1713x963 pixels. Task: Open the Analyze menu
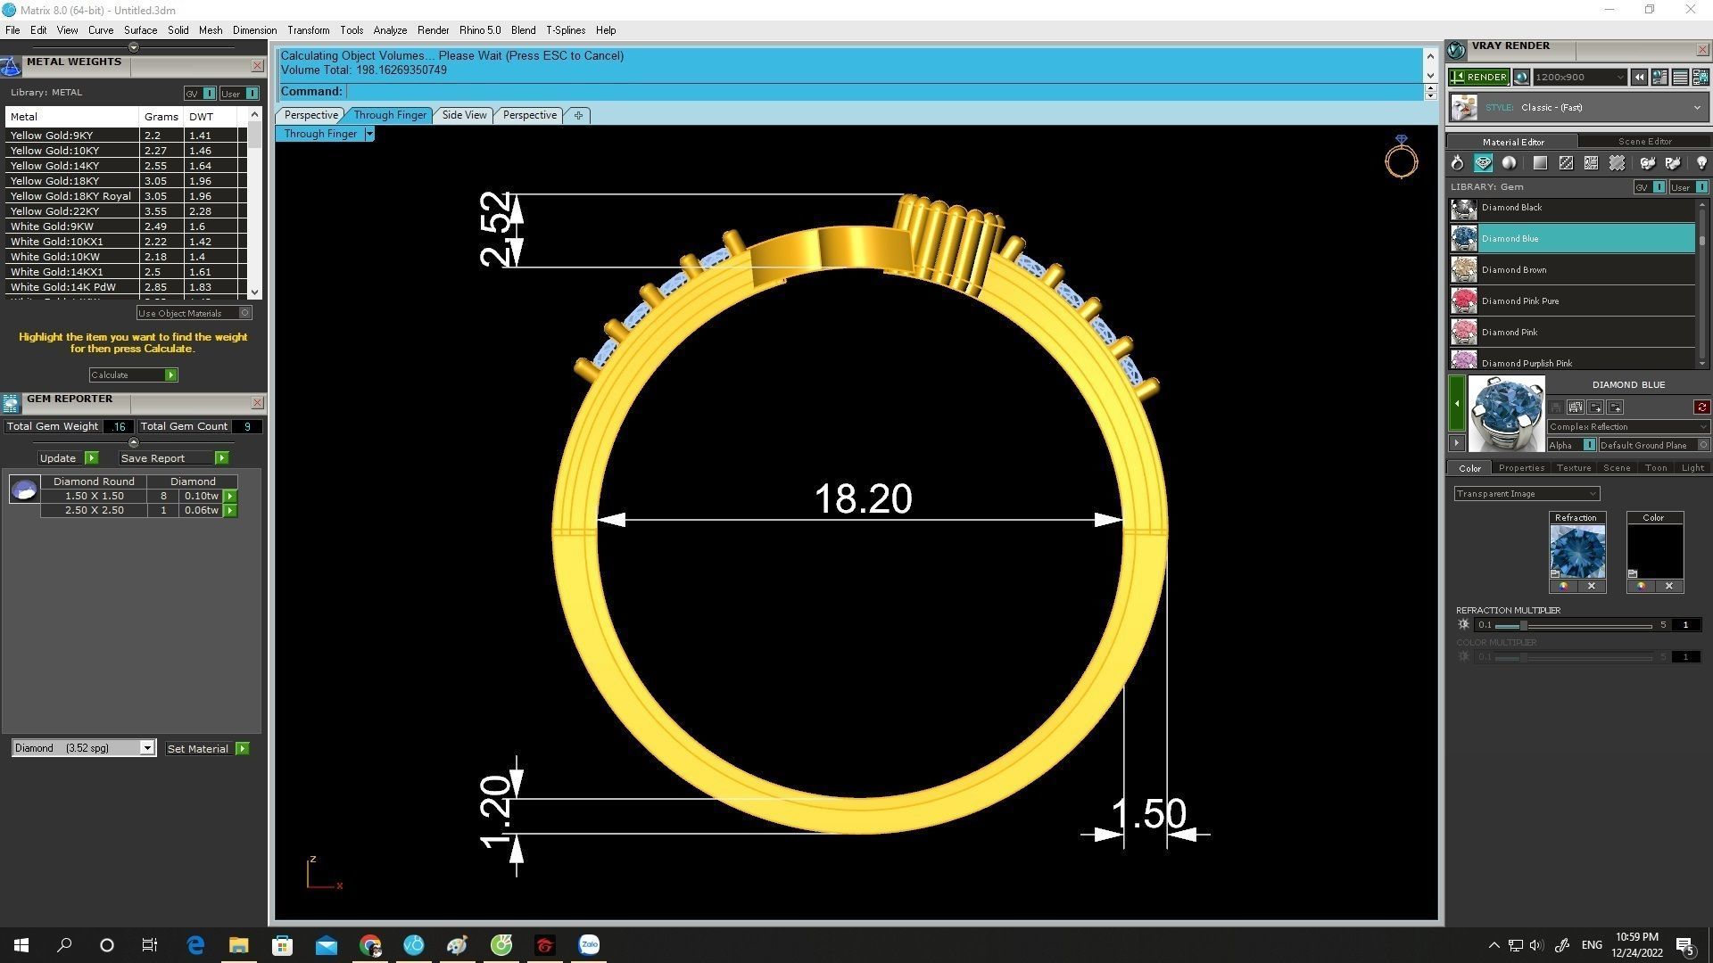pyautogui.click(x=390, y=30)
